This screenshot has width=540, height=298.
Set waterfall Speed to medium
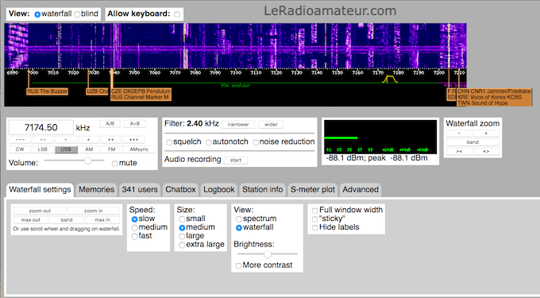click(x=135, y=228)
